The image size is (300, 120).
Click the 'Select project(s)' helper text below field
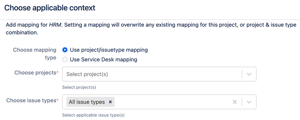coord(79,87)
